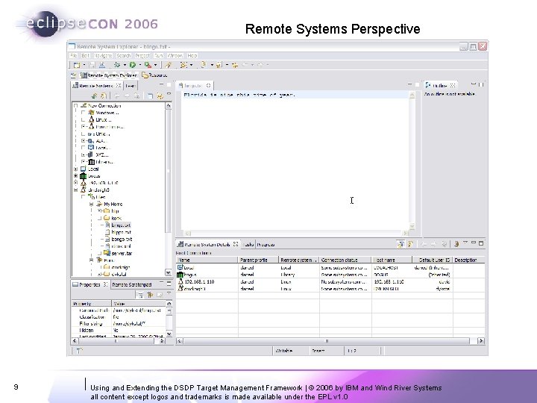Open the Search menu
The image size is (537, 403).
pos(123,55)
